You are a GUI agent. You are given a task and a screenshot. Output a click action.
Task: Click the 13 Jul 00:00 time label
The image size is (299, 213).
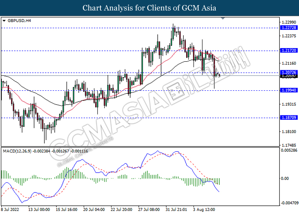click(39, 210)
